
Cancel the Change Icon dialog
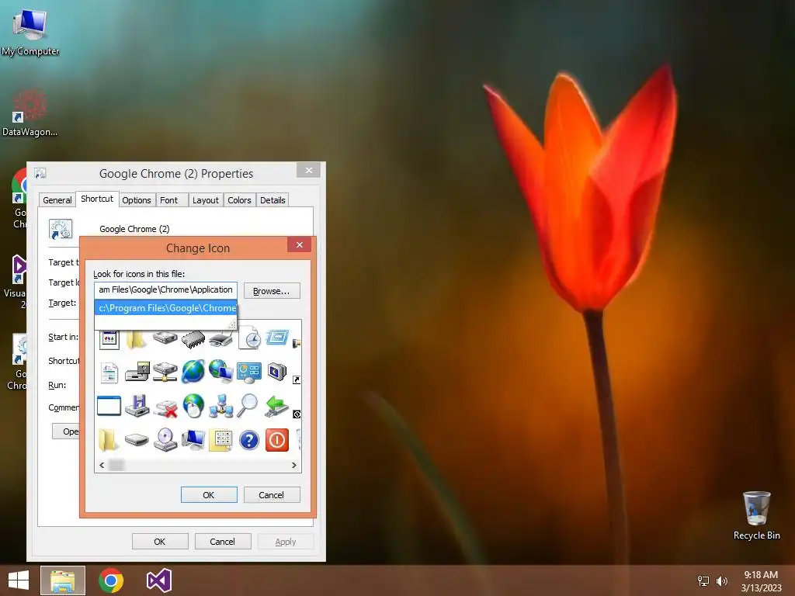pos(271,494)
